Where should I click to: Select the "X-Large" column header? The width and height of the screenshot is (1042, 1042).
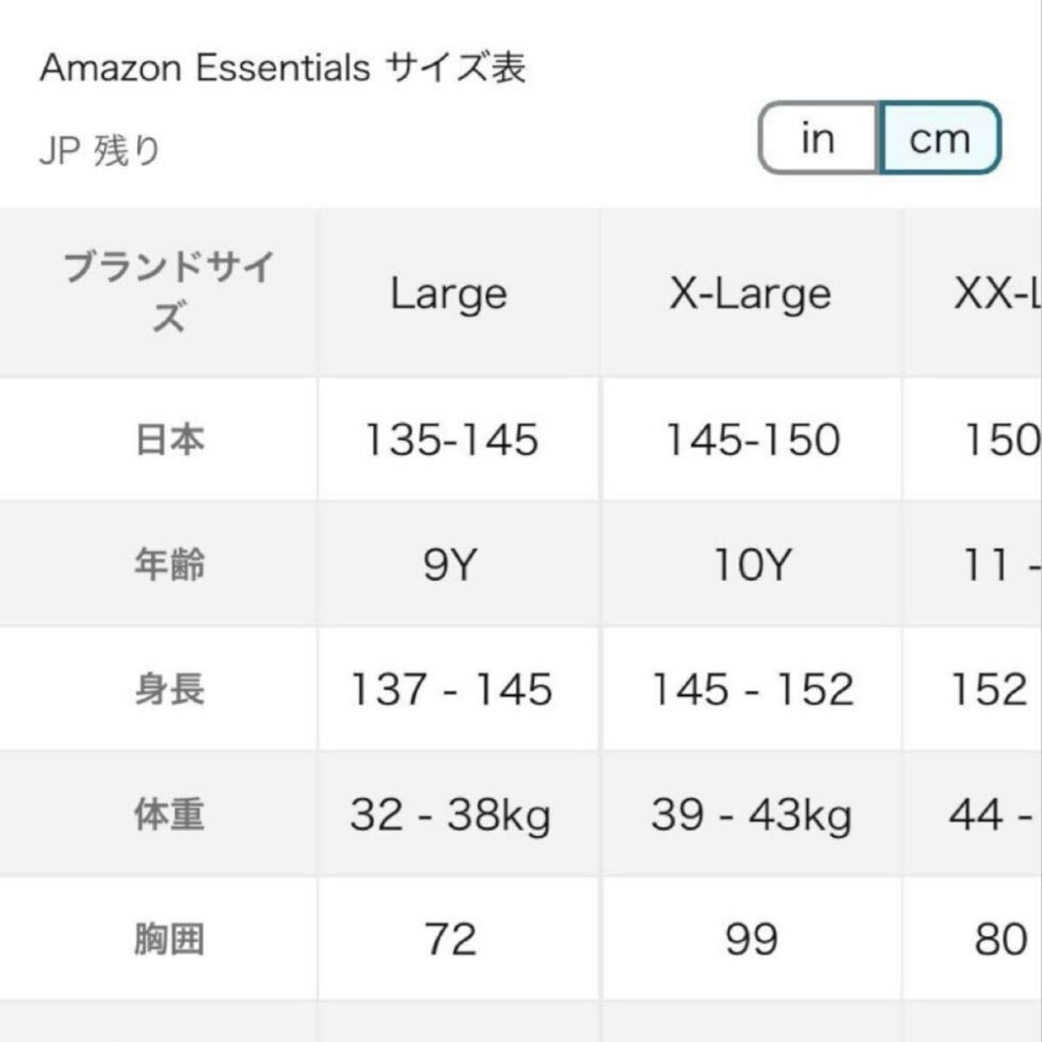(750, 293)
